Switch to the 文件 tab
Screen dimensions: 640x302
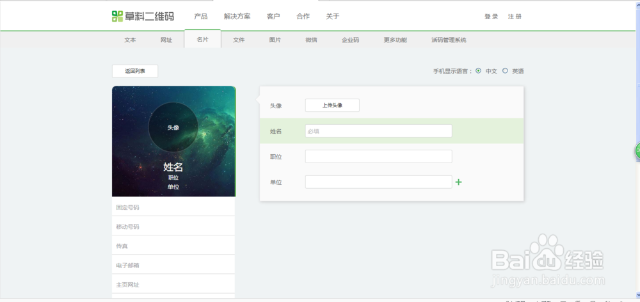(x=239, y=40)
